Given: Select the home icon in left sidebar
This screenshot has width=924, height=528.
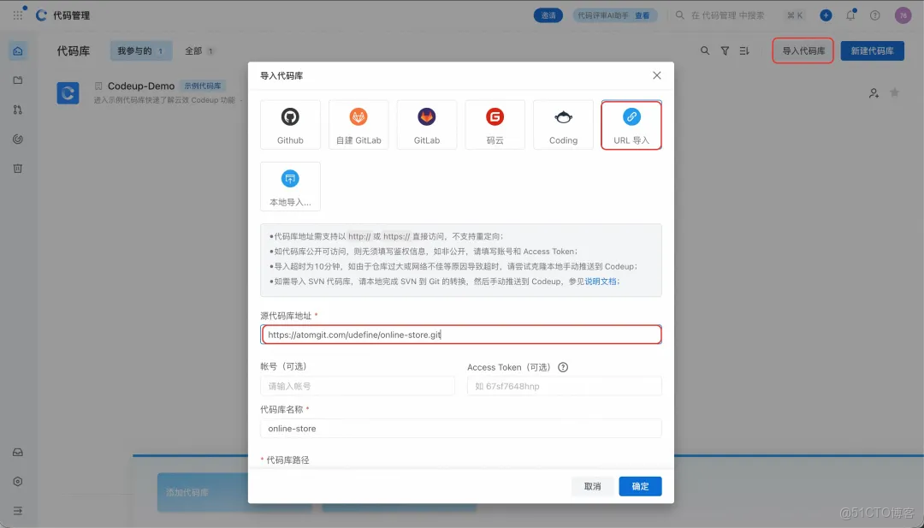Looking at the screenshot, I should pyautogui.click(x=18, y=51).
